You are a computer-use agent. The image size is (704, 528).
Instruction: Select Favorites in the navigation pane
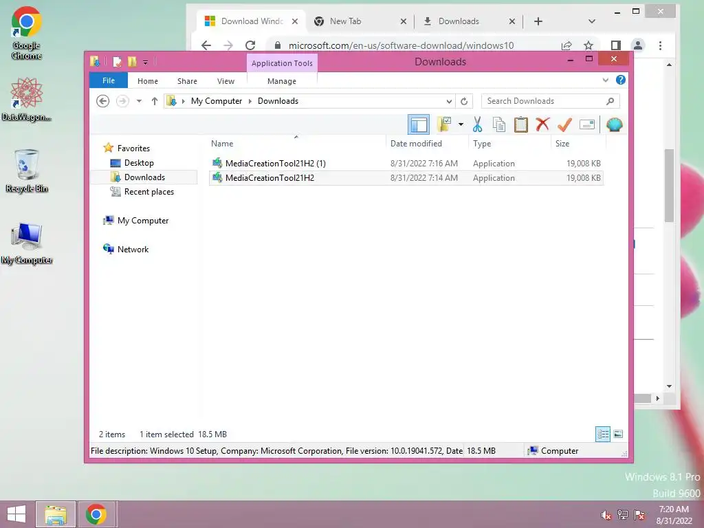[133, 148]
